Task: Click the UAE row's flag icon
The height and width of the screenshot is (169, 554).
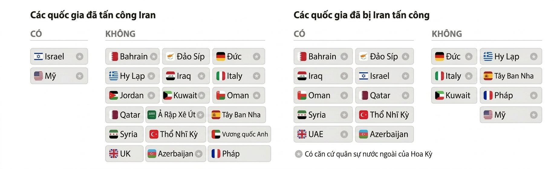Action: (x=302, y=134)
